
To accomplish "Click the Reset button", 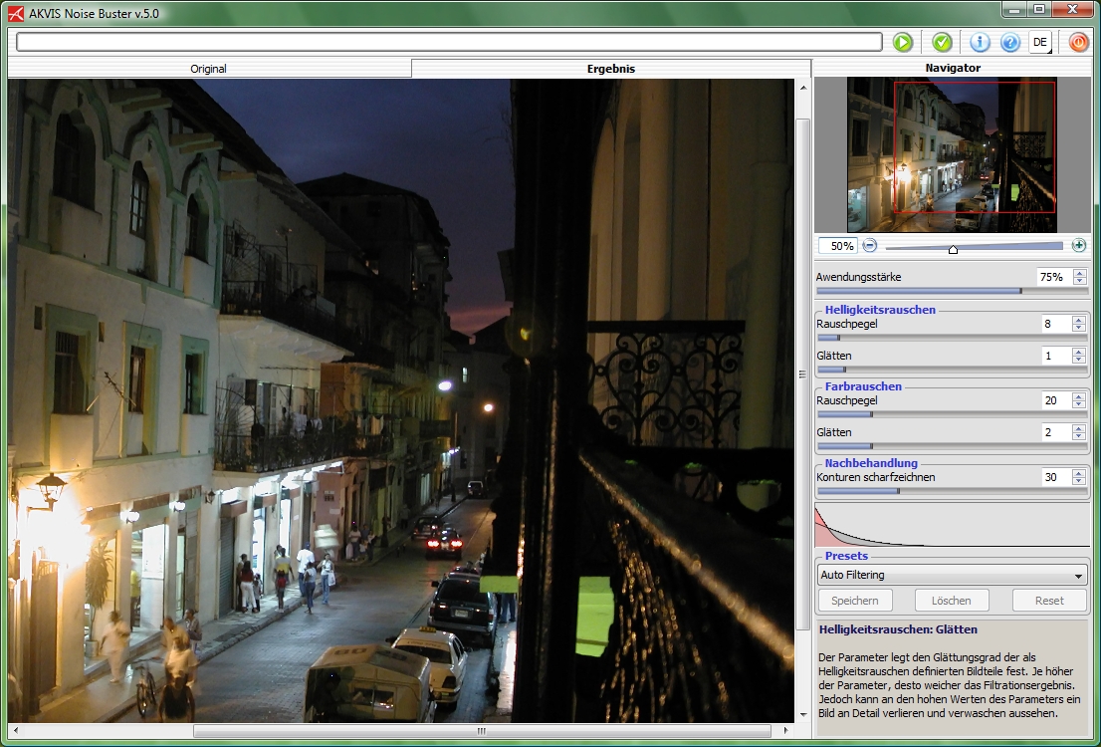I will click(x=1049, y=601).
